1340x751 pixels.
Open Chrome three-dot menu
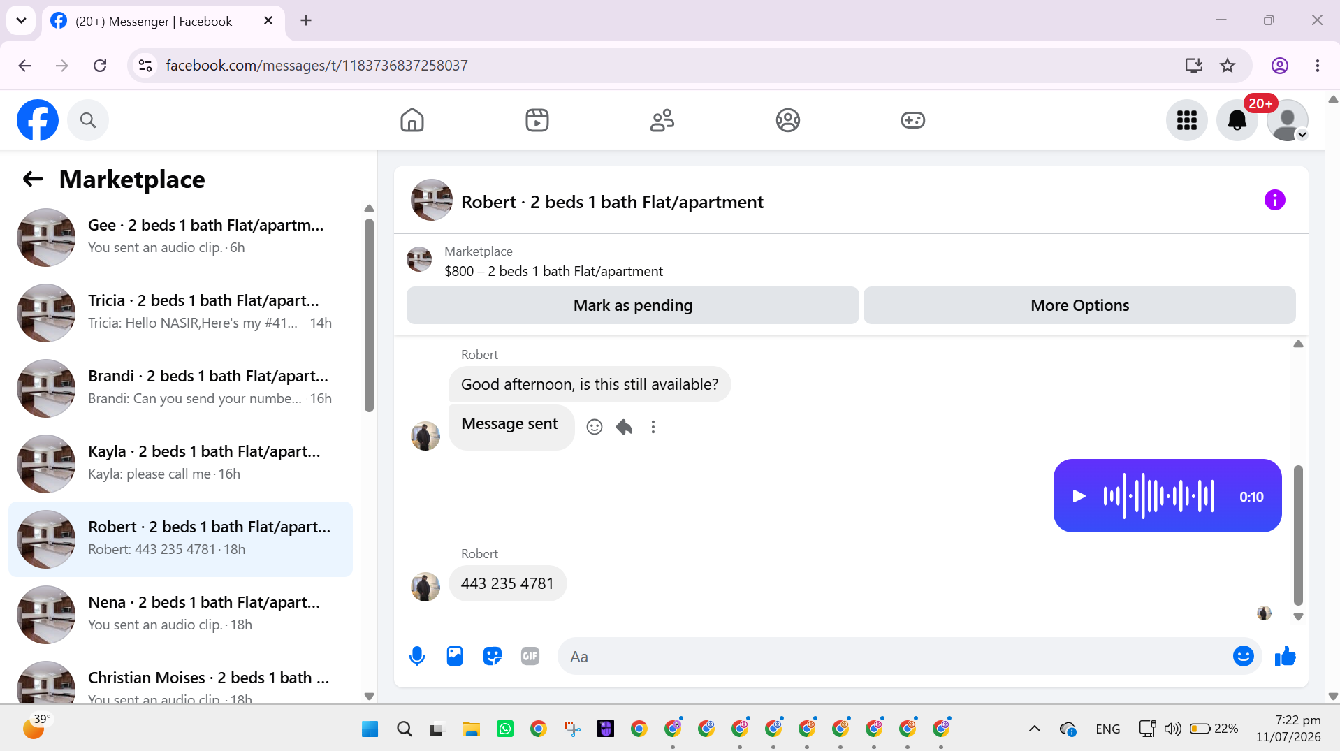pyautogui.click(x=1317, y=66)
